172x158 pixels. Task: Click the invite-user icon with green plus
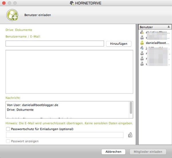(12, 15)
